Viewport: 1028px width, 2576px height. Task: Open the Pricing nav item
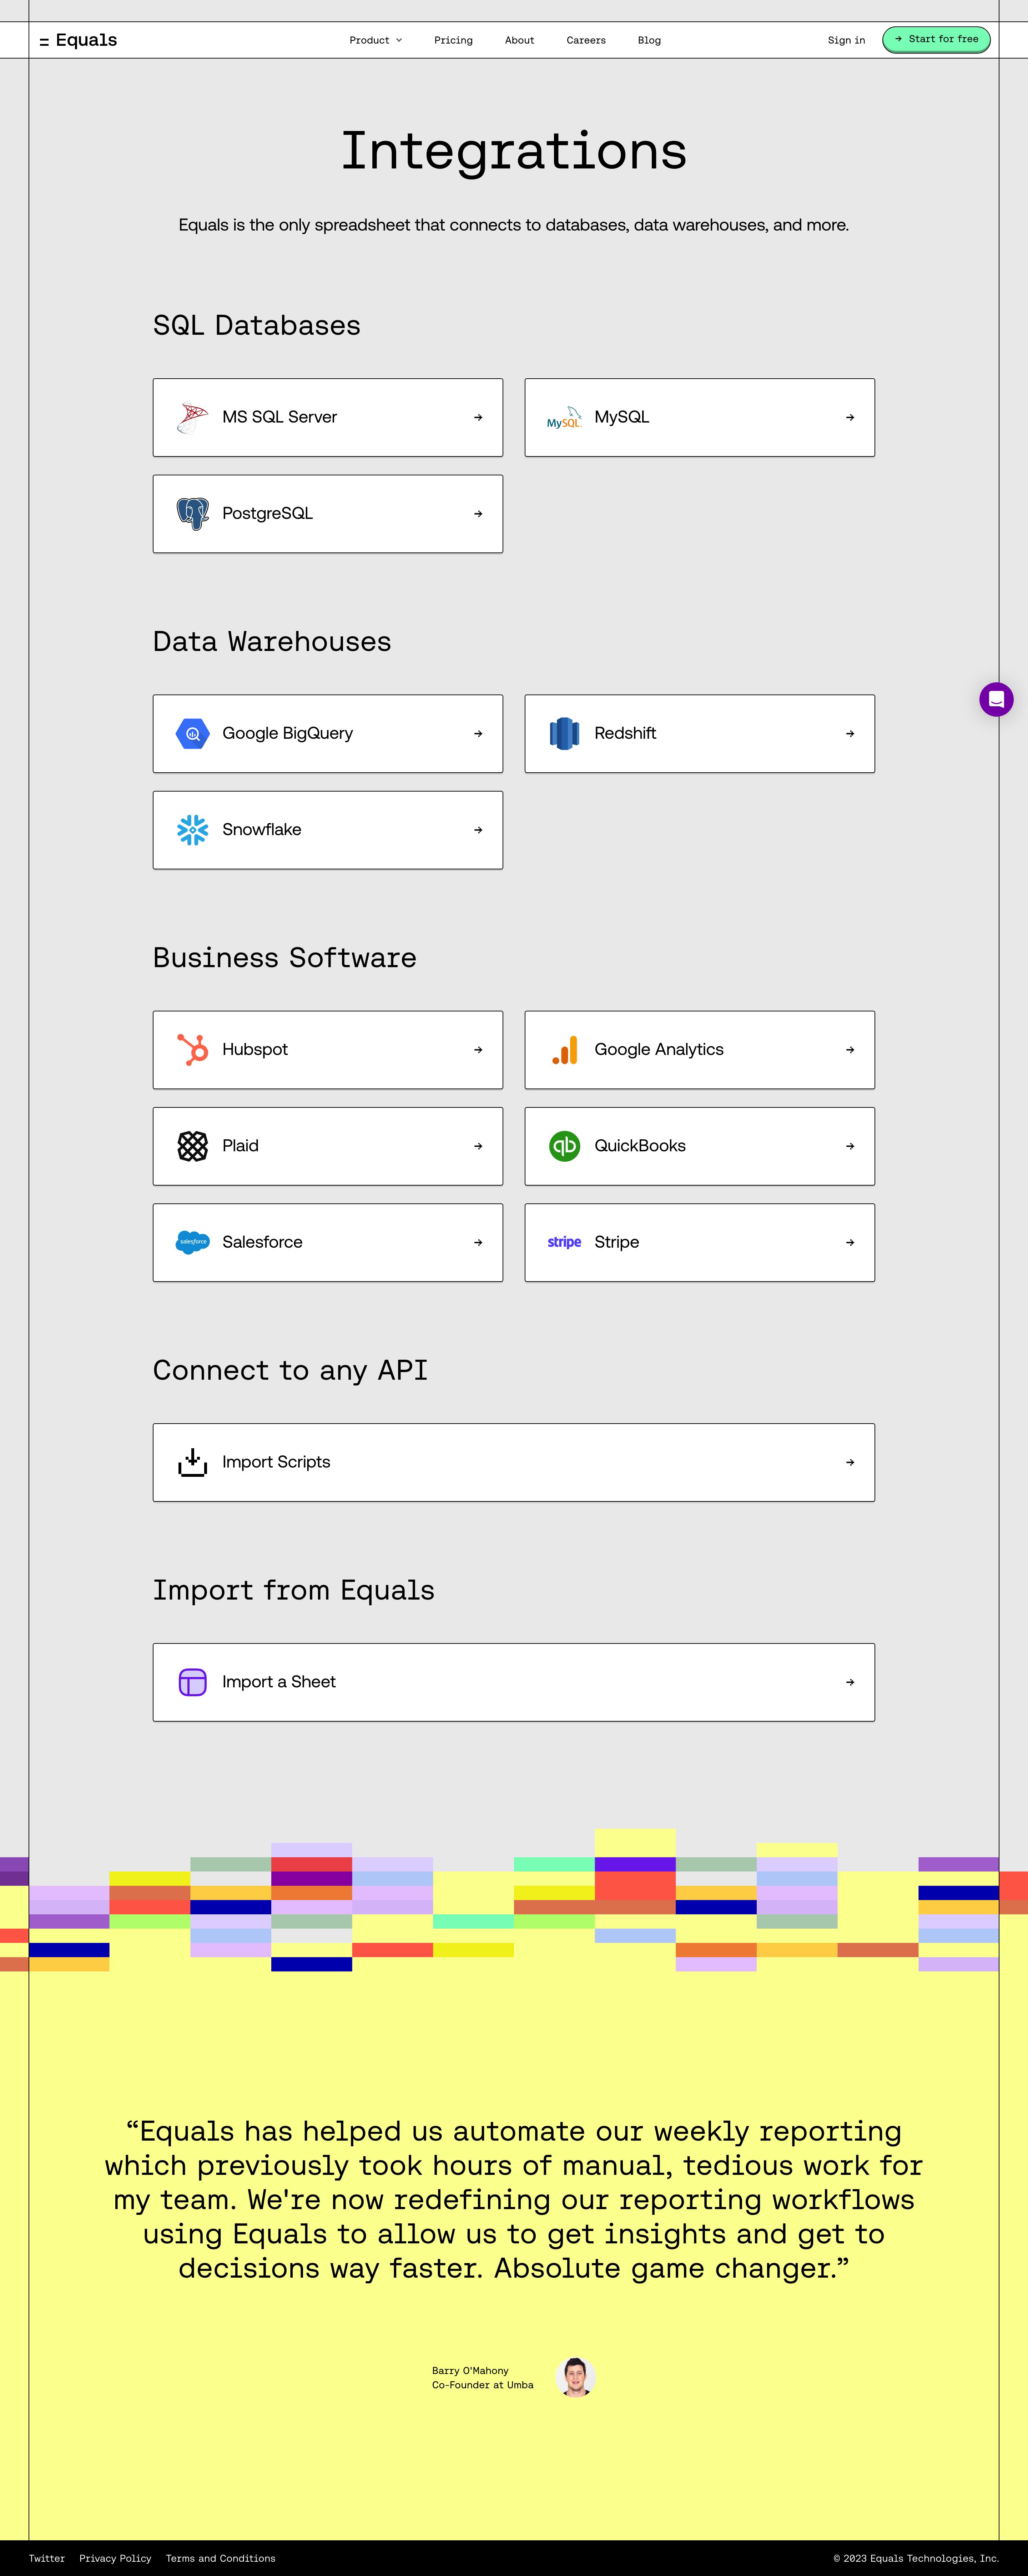coord(453,40)
